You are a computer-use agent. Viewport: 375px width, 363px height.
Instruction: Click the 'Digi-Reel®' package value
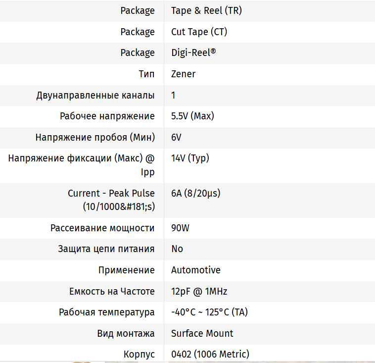tap(193, 52)
